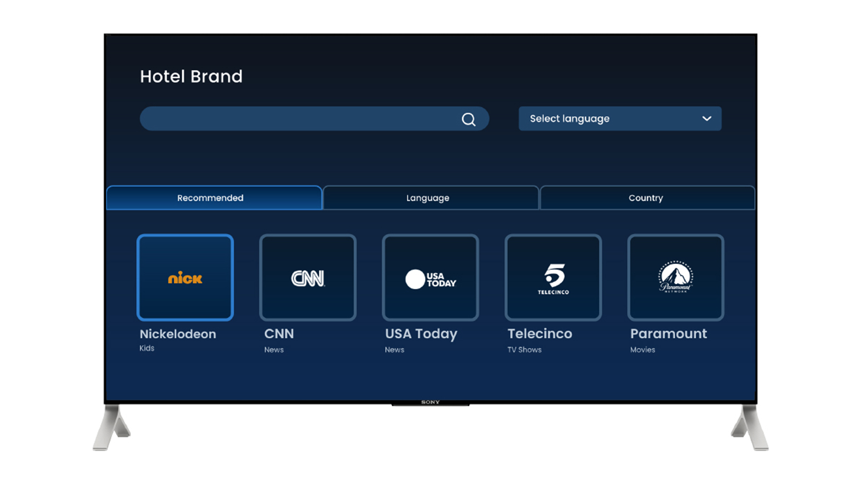Click the Movies category under Paramount
The image size is (862, 485).
point(642,349)
